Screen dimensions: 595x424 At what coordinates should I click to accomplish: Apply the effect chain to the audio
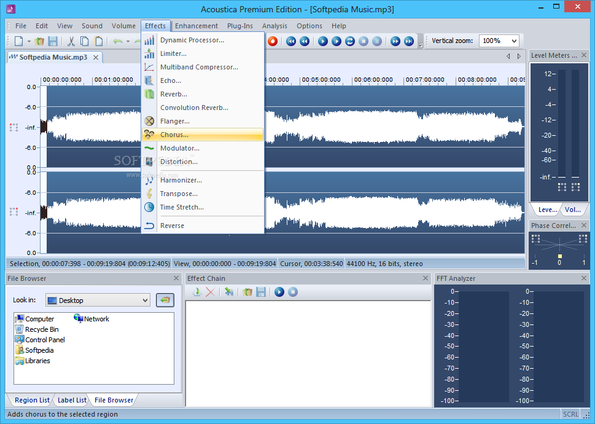pyautogui.click(x=229, y=292)
